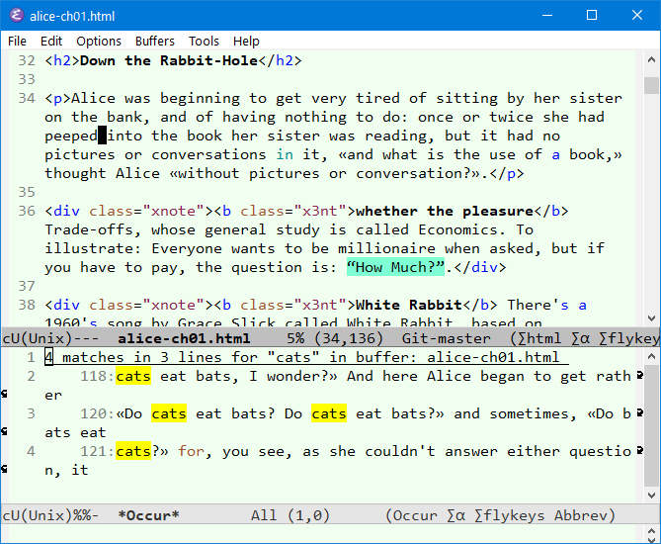Click the bold 'White Rabbit' text

409,305
